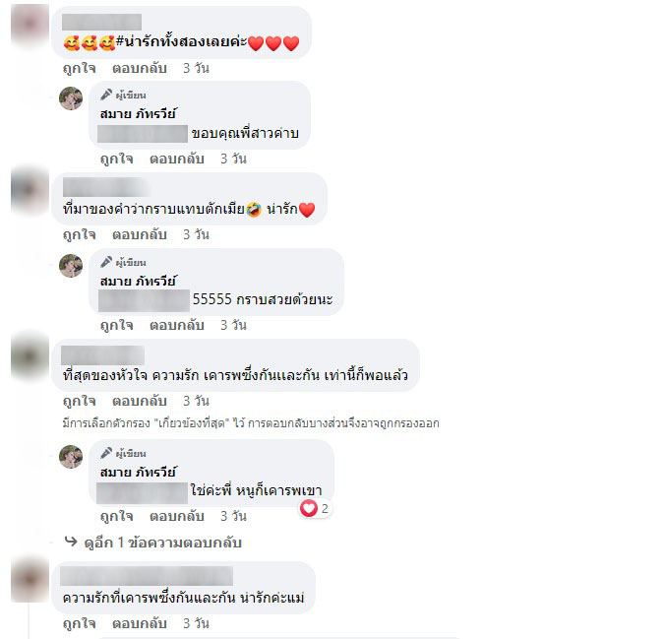664x639 pixels.
Task: Open the เกี่ยวข้องที่สุด filter notice text
Action: click(x=251, y=423)
